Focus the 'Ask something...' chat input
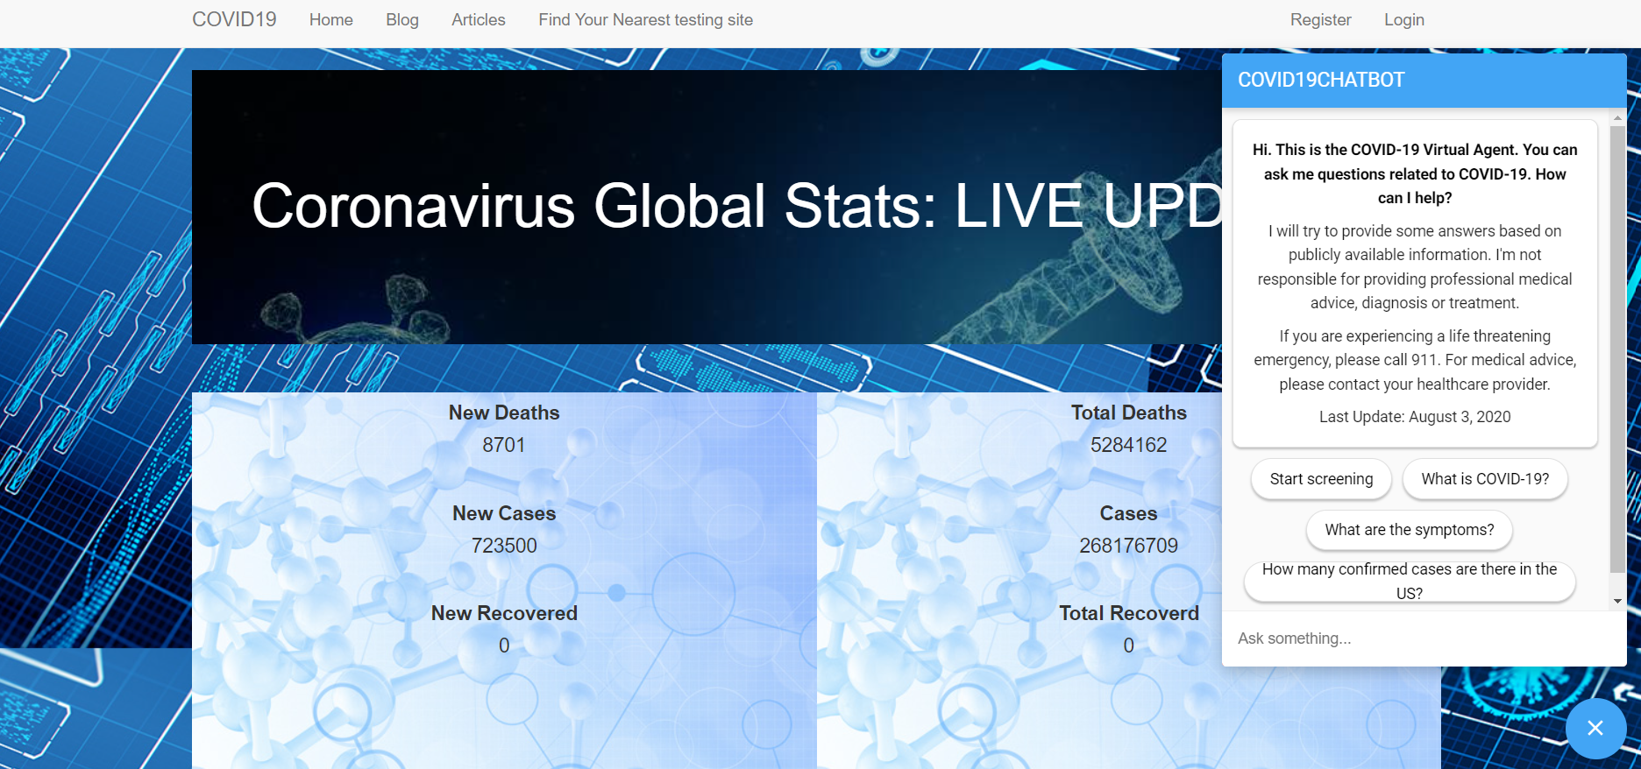The width and height of the screenshot is (1641, 769). [x=1424, y=638]
